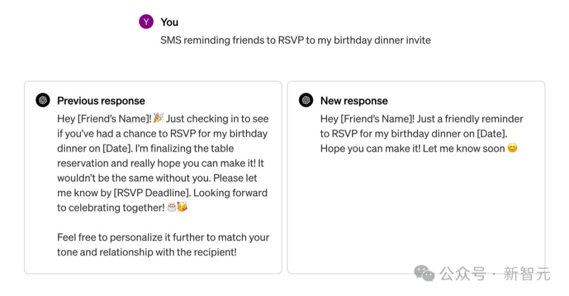This screenshot has height=296, width=569.
Task: Click the purple Y user avatar
Action: (x=146, y=22)
